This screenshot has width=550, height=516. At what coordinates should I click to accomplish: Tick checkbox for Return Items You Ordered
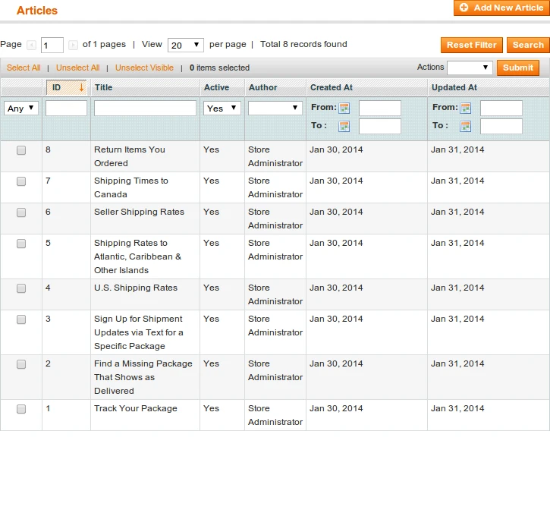[21, 150]
